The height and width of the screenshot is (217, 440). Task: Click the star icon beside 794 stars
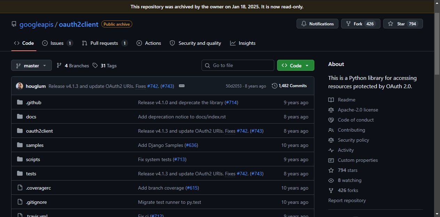pos(331,170)
